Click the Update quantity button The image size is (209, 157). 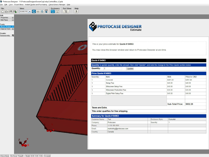click(x=130, y=68)
